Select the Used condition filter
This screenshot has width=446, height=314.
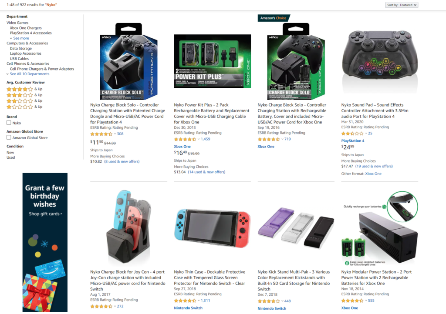pos(11,157)
